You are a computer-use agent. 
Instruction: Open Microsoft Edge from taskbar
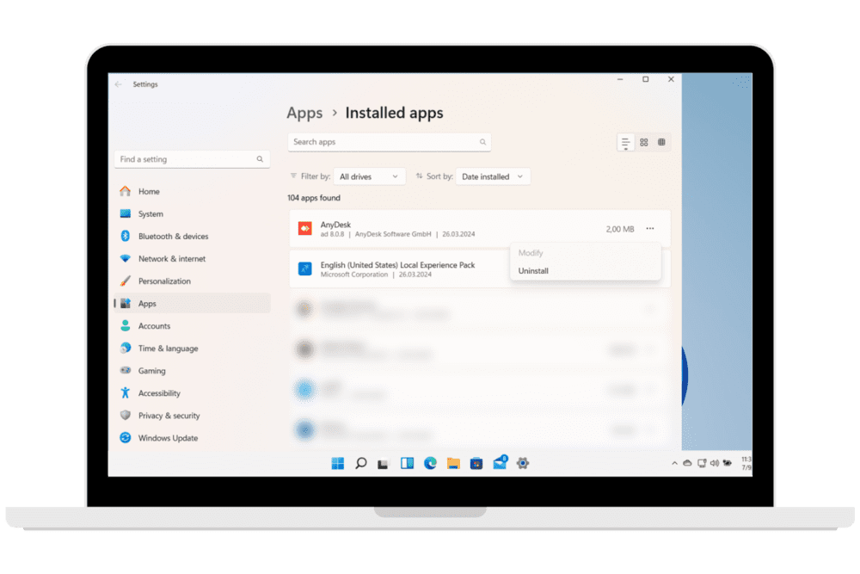click(x=430, y=464)
